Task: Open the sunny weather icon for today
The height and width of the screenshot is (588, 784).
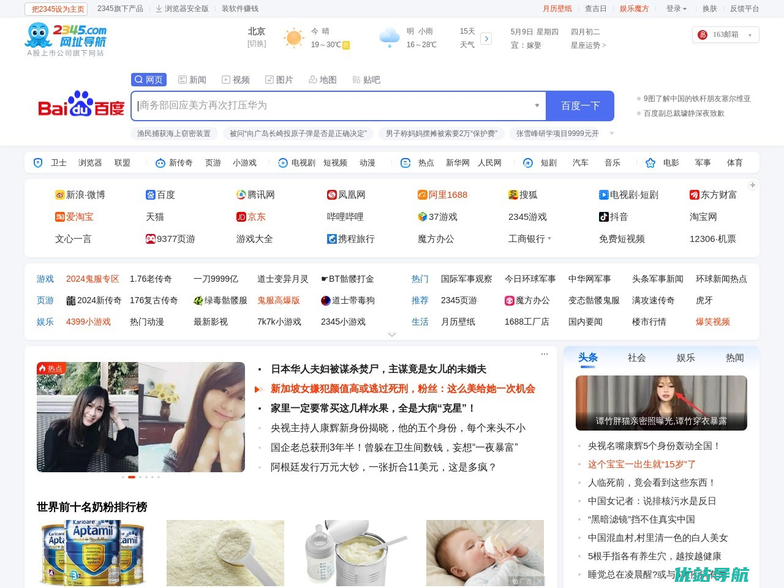Action: click(294, 38)
